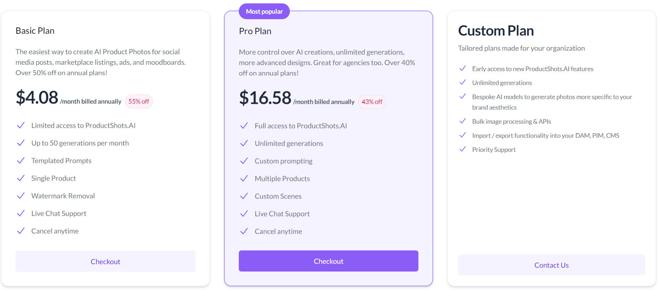Select the Watermark Removal checkmark icon
This screenshot has width=660, height=290.
[21, 195]
